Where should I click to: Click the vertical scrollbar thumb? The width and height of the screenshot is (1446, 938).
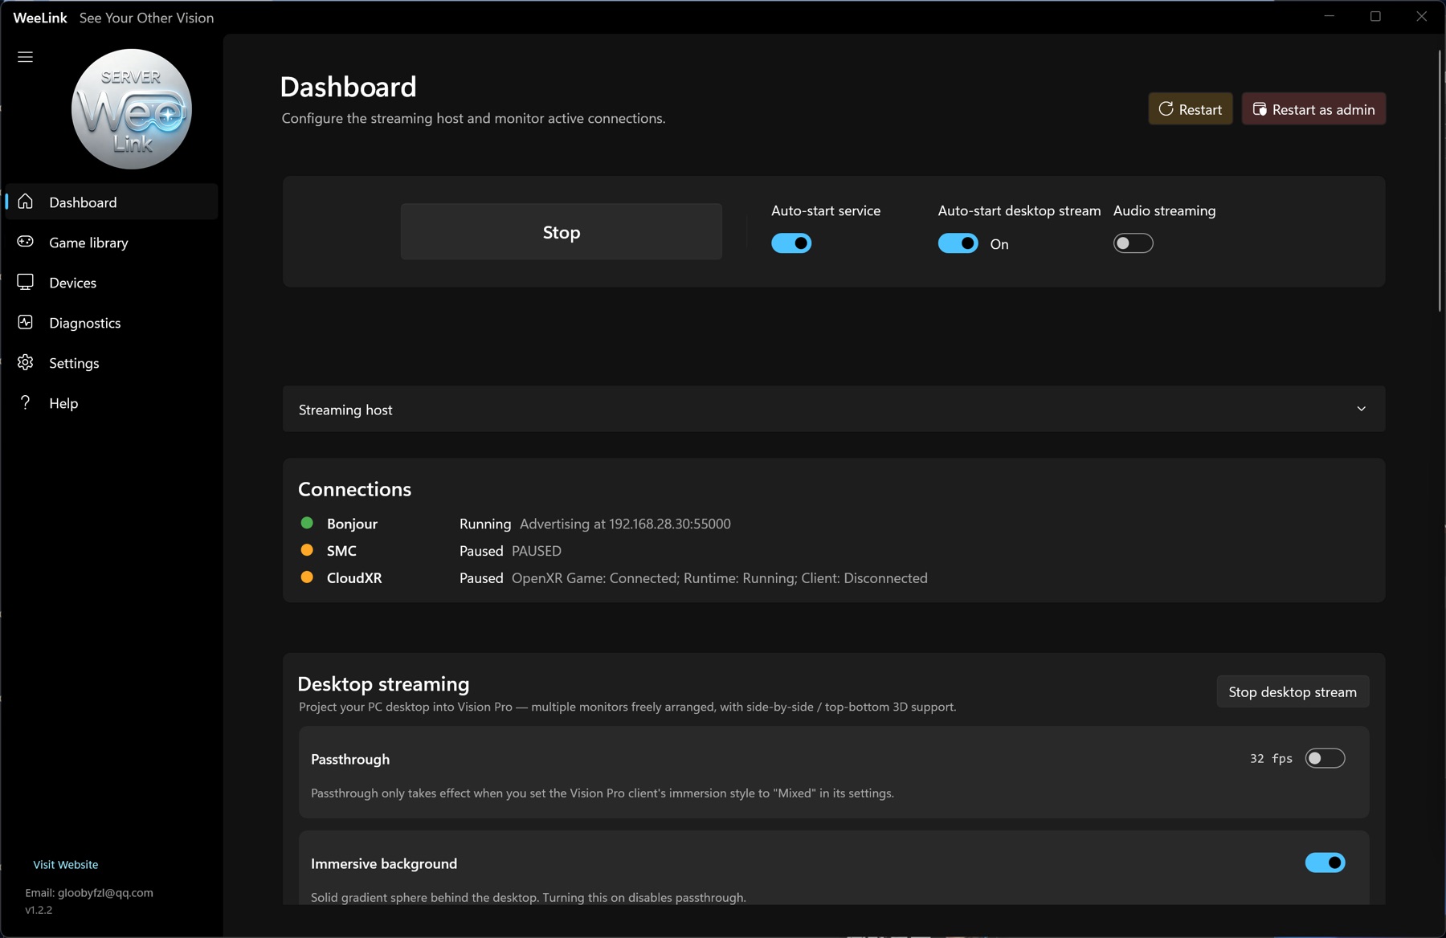pyautogui.click(x=1440, y=181)
